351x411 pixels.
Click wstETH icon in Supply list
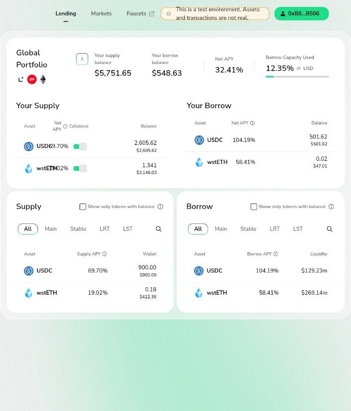(29, 293)
